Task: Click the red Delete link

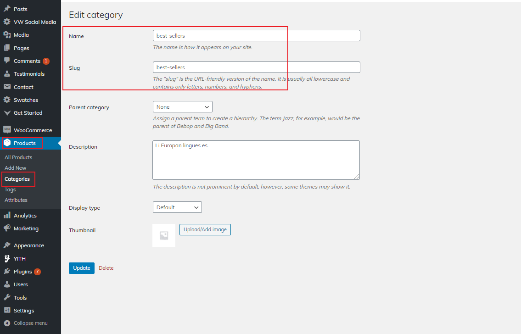Action: (106, 268)
